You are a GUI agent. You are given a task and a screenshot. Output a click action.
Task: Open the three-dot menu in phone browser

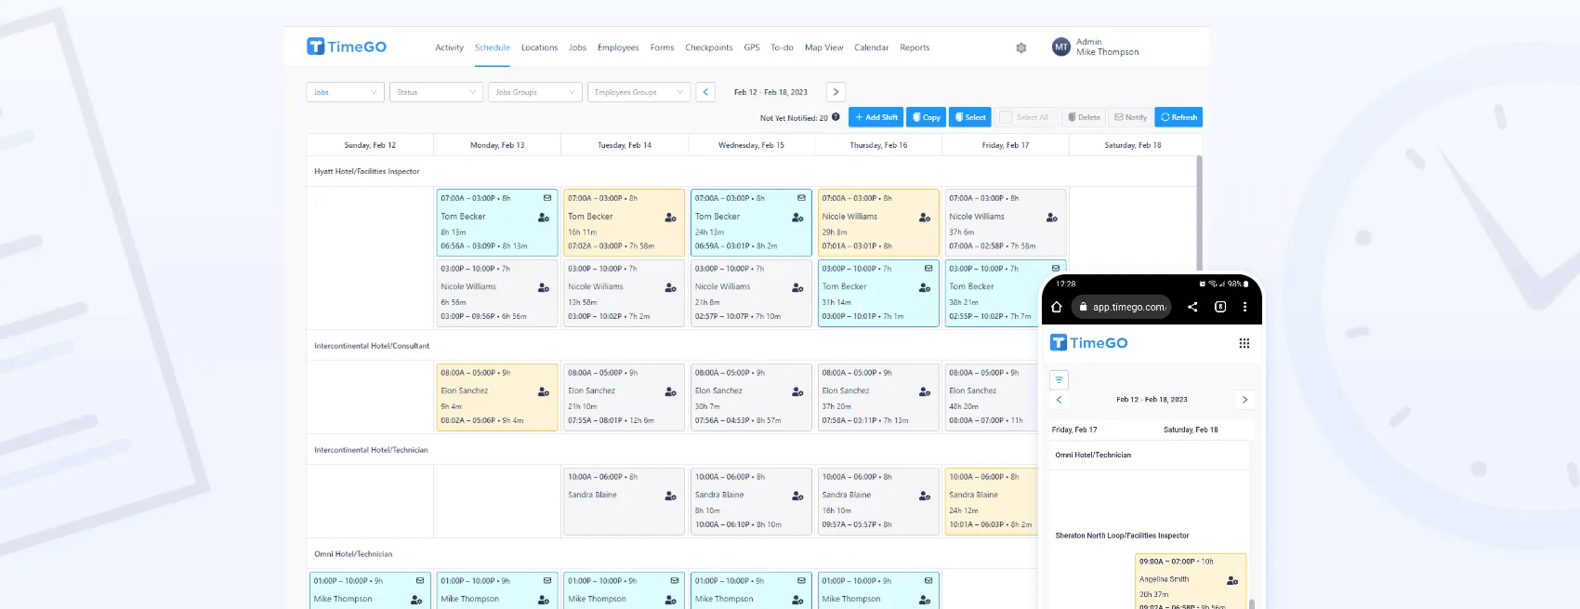tap(1244, 307)
